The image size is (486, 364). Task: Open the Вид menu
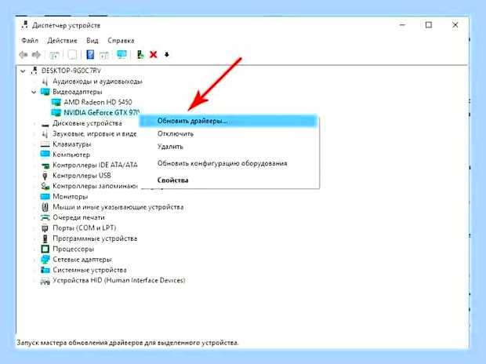pyautogui.click(x=92, y=41)
